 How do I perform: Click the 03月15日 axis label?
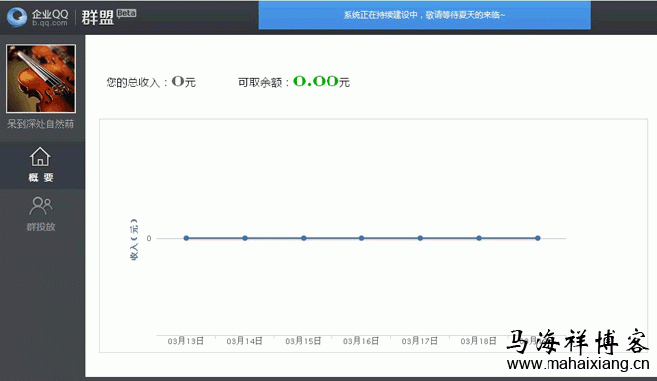tap(303, 341)
